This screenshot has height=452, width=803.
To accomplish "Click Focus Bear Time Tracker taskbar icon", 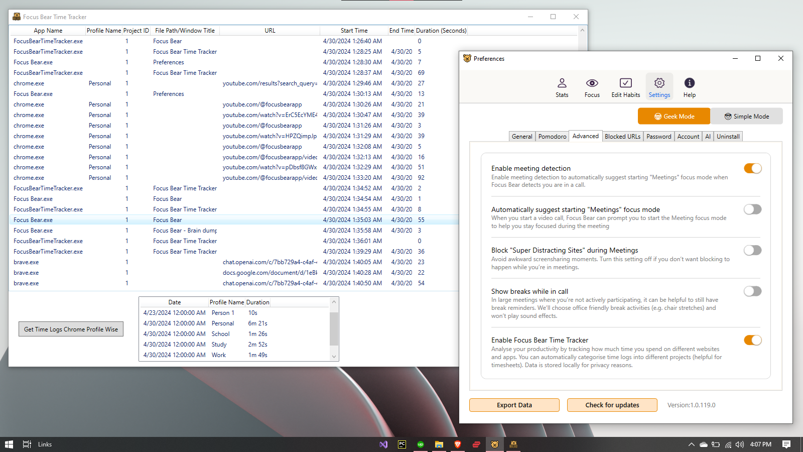I will pos(513,444).
